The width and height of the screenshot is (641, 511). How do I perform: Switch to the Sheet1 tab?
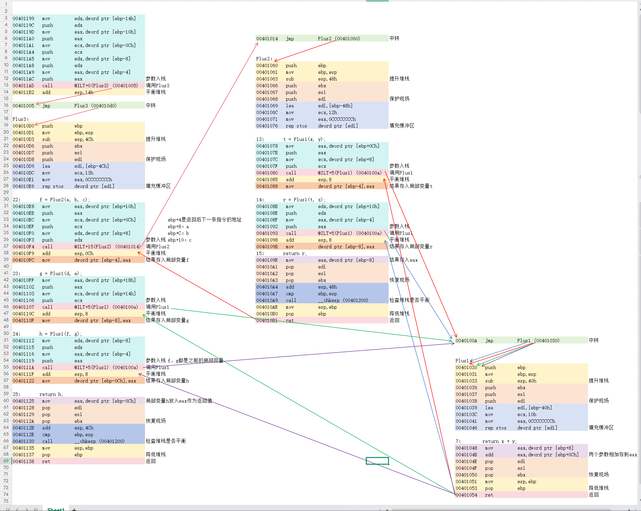pos(56,509)
